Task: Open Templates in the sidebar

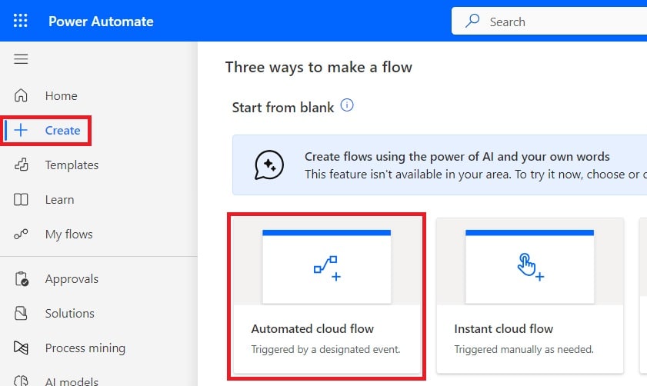Action: (x=72, y=165)
